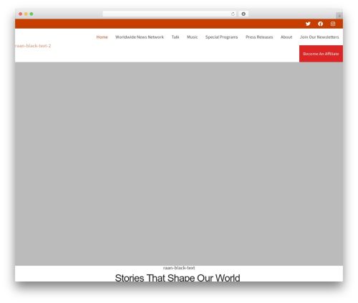This screenshot has width=358, height=303.
Task: Open the Worldwide News Network menu
Action: tap(140, 37)
